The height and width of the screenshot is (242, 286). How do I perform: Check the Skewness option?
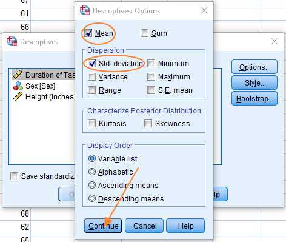coord(148,123)
